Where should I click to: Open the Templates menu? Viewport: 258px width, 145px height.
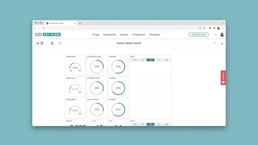(x=154, y=34)
